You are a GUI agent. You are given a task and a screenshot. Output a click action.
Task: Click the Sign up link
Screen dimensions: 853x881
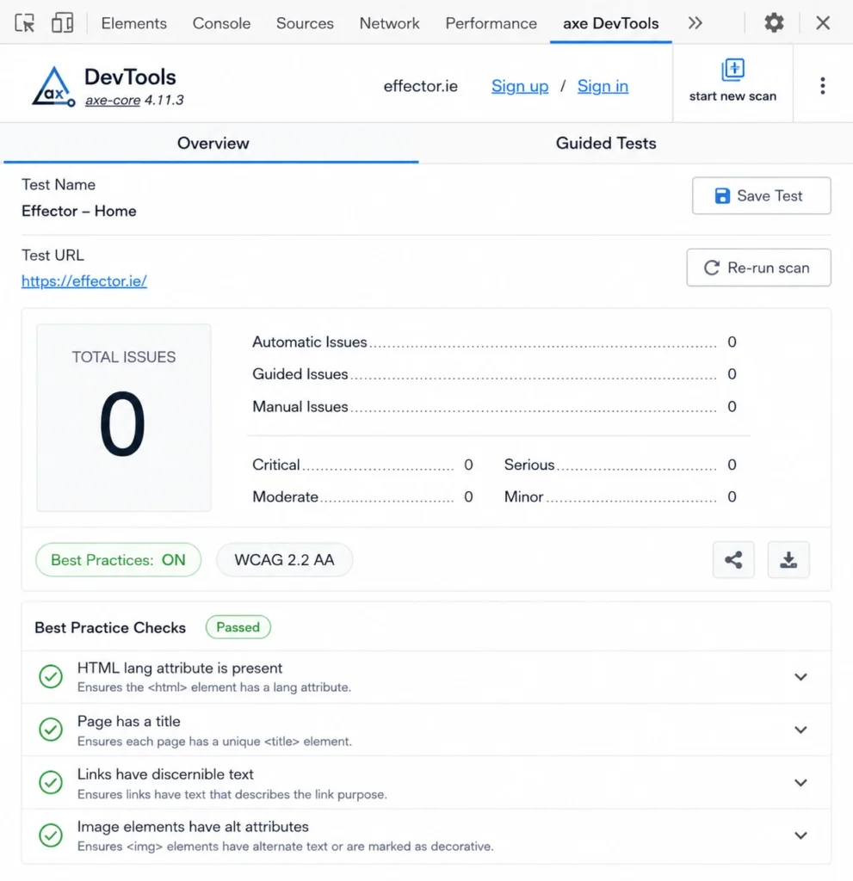pyautogui.click(x=520, y=86)
